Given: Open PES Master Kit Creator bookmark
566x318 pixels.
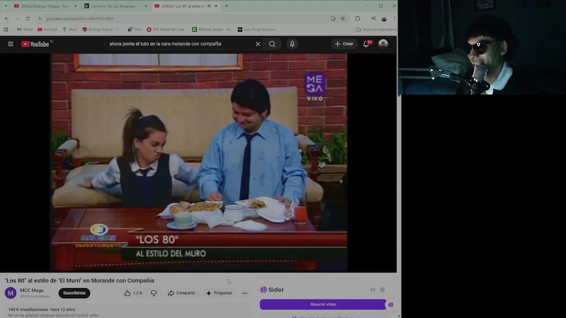Looking at the screenshot, I should point(166,30).
